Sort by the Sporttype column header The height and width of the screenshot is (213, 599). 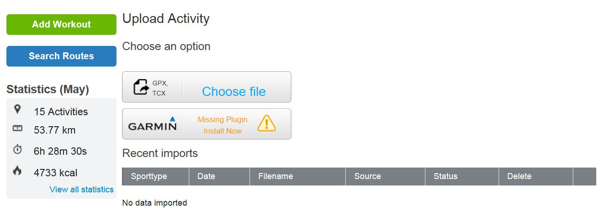click(149, 176)
